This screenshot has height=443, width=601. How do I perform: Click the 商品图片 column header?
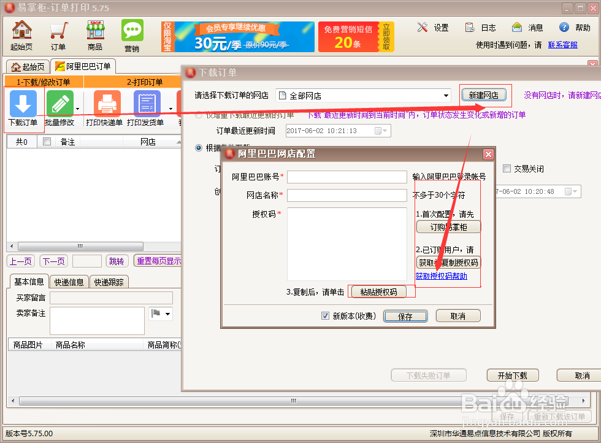click(28, 345)
